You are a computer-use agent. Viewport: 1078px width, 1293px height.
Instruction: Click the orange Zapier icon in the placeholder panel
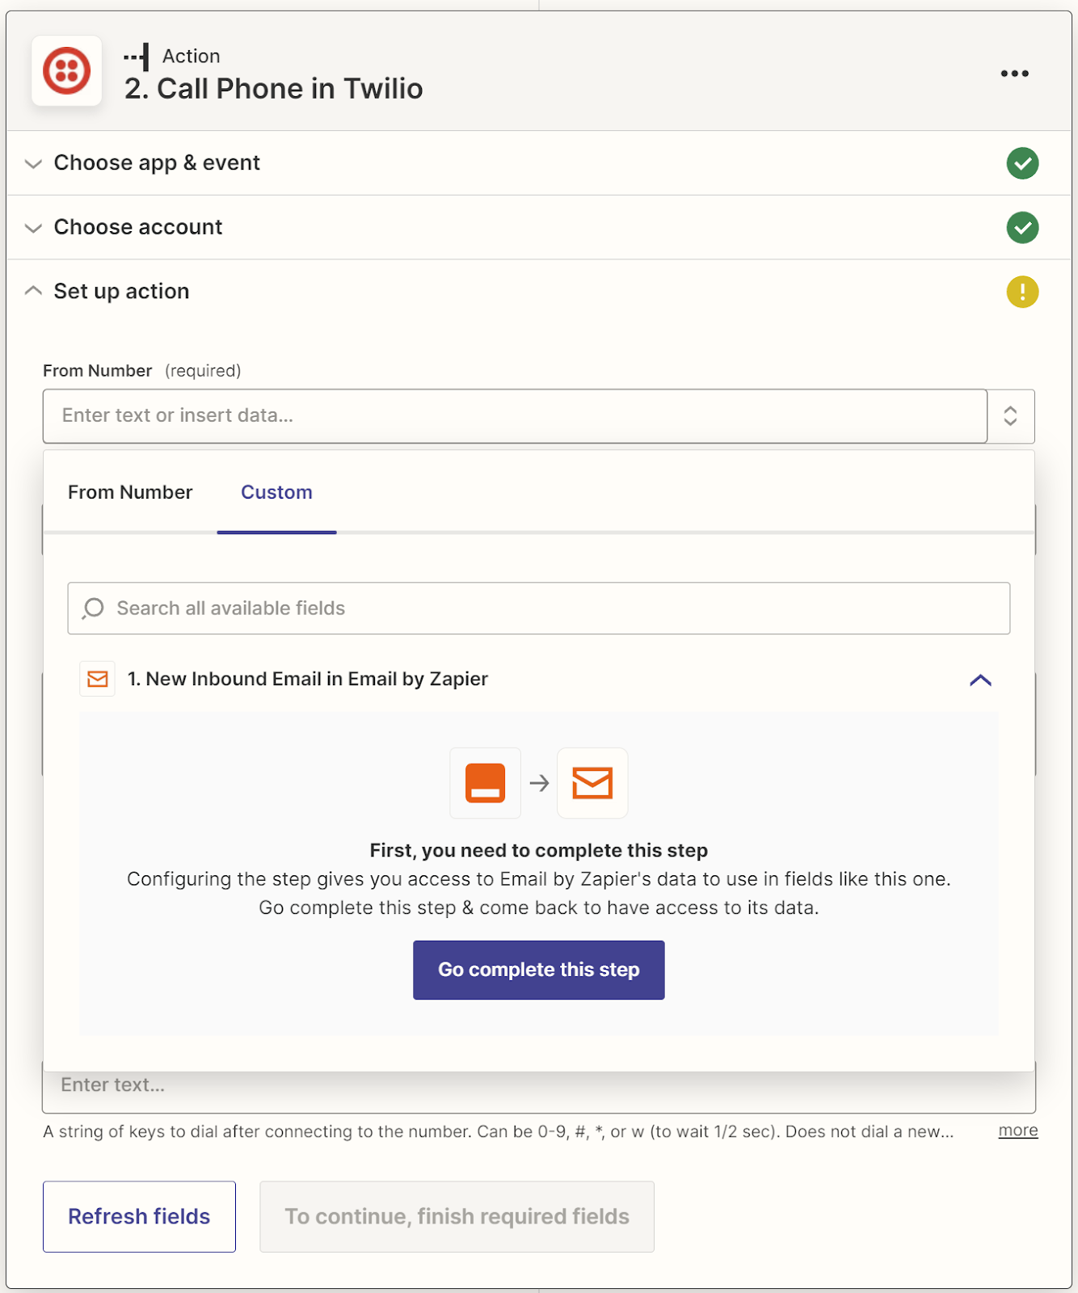tap(485, 783)
